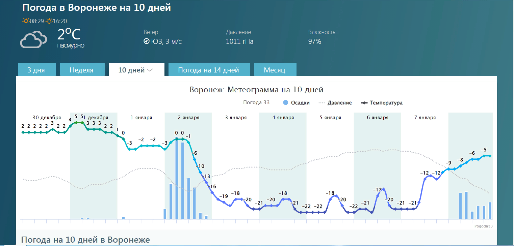Switch to the 3 дня tab
Screen dimensions: 514x246
(x=36, y=70)
